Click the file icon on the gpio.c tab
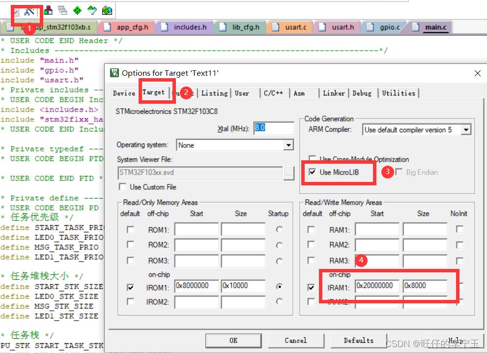Screen dimensions: 487x353 coord(370,28)
